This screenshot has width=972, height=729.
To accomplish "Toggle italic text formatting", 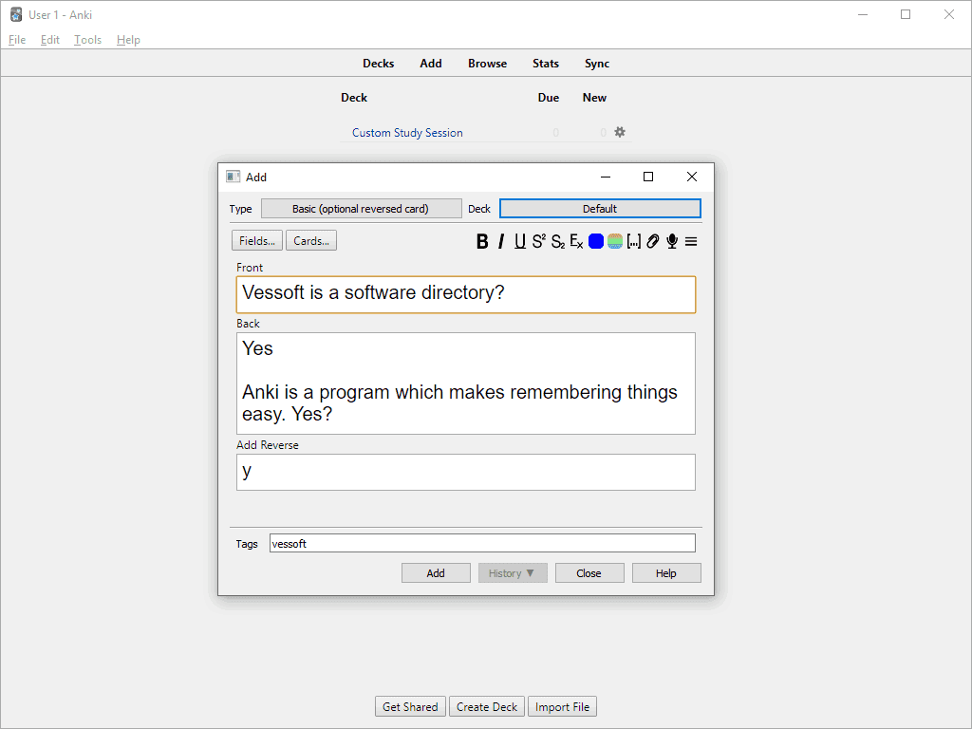I will 501,241.
